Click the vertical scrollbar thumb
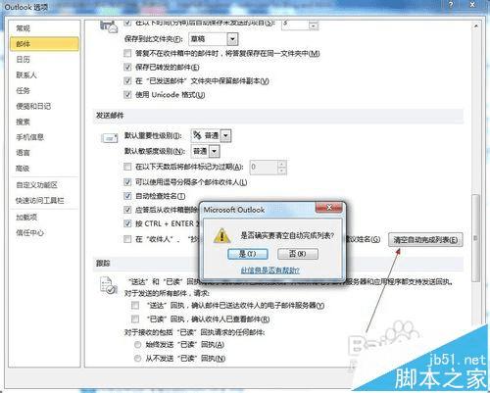This screenshot has height=393, width=490. [476, 238]
